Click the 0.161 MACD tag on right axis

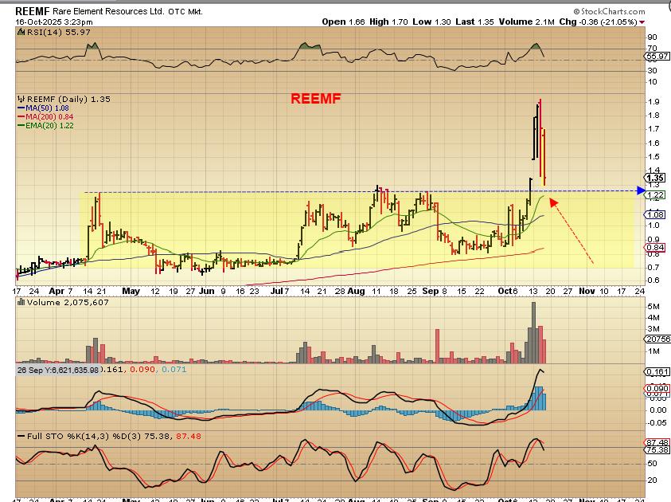(x=656, y=371)
